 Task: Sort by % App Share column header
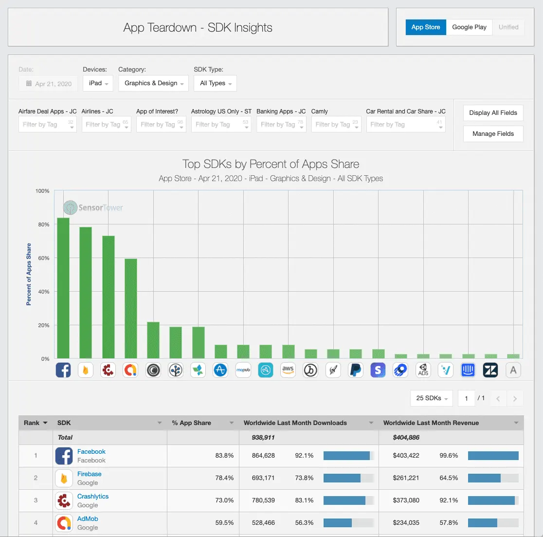coord(203,423)
